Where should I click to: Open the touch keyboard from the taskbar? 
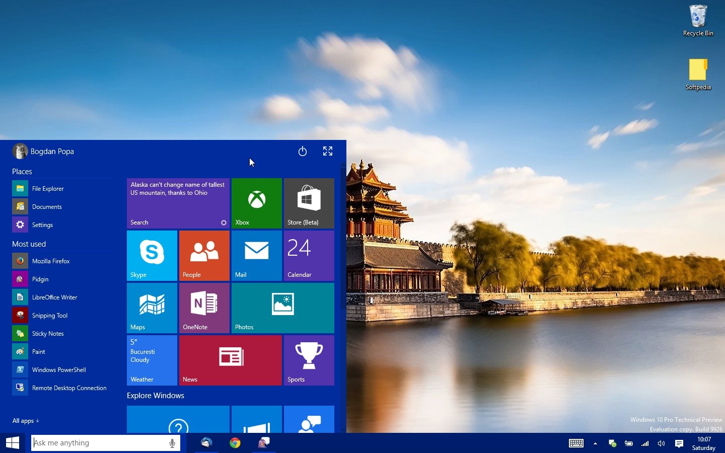coord(576,443)
